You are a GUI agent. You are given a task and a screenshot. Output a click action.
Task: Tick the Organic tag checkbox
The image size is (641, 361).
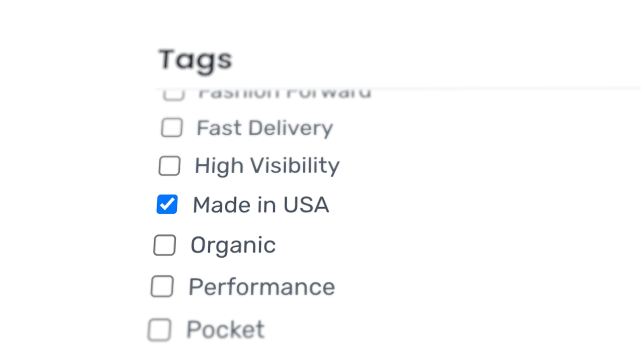[x=165, y=245]
